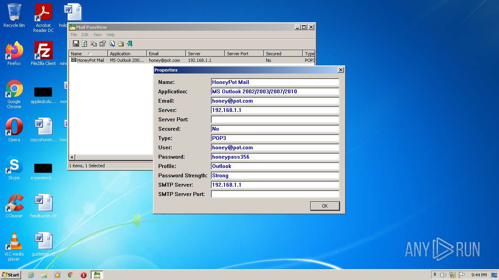The image size is (499, 280).
Task: Open the Firefox desktop shortcut
Action: [14, 54]
